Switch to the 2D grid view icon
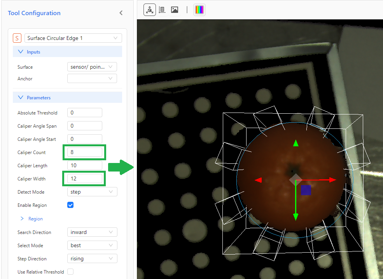 point(162,10)
